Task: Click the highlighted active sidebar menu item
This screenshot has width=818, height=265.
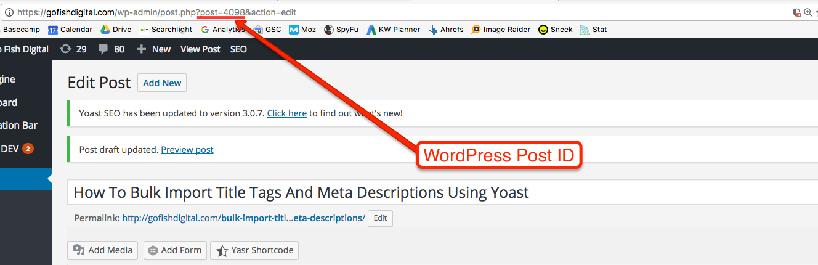Action: (x=26, y=179)
